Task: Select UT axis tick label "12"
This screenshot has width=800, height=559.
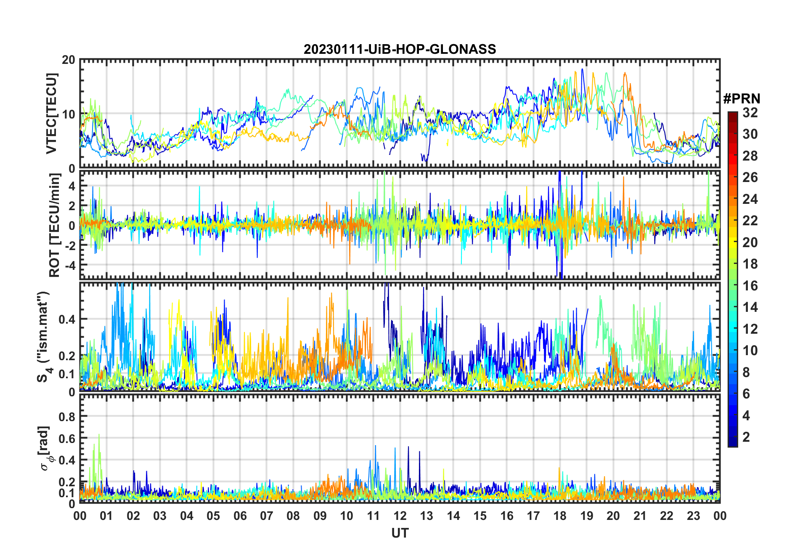Action: point(400,516)
